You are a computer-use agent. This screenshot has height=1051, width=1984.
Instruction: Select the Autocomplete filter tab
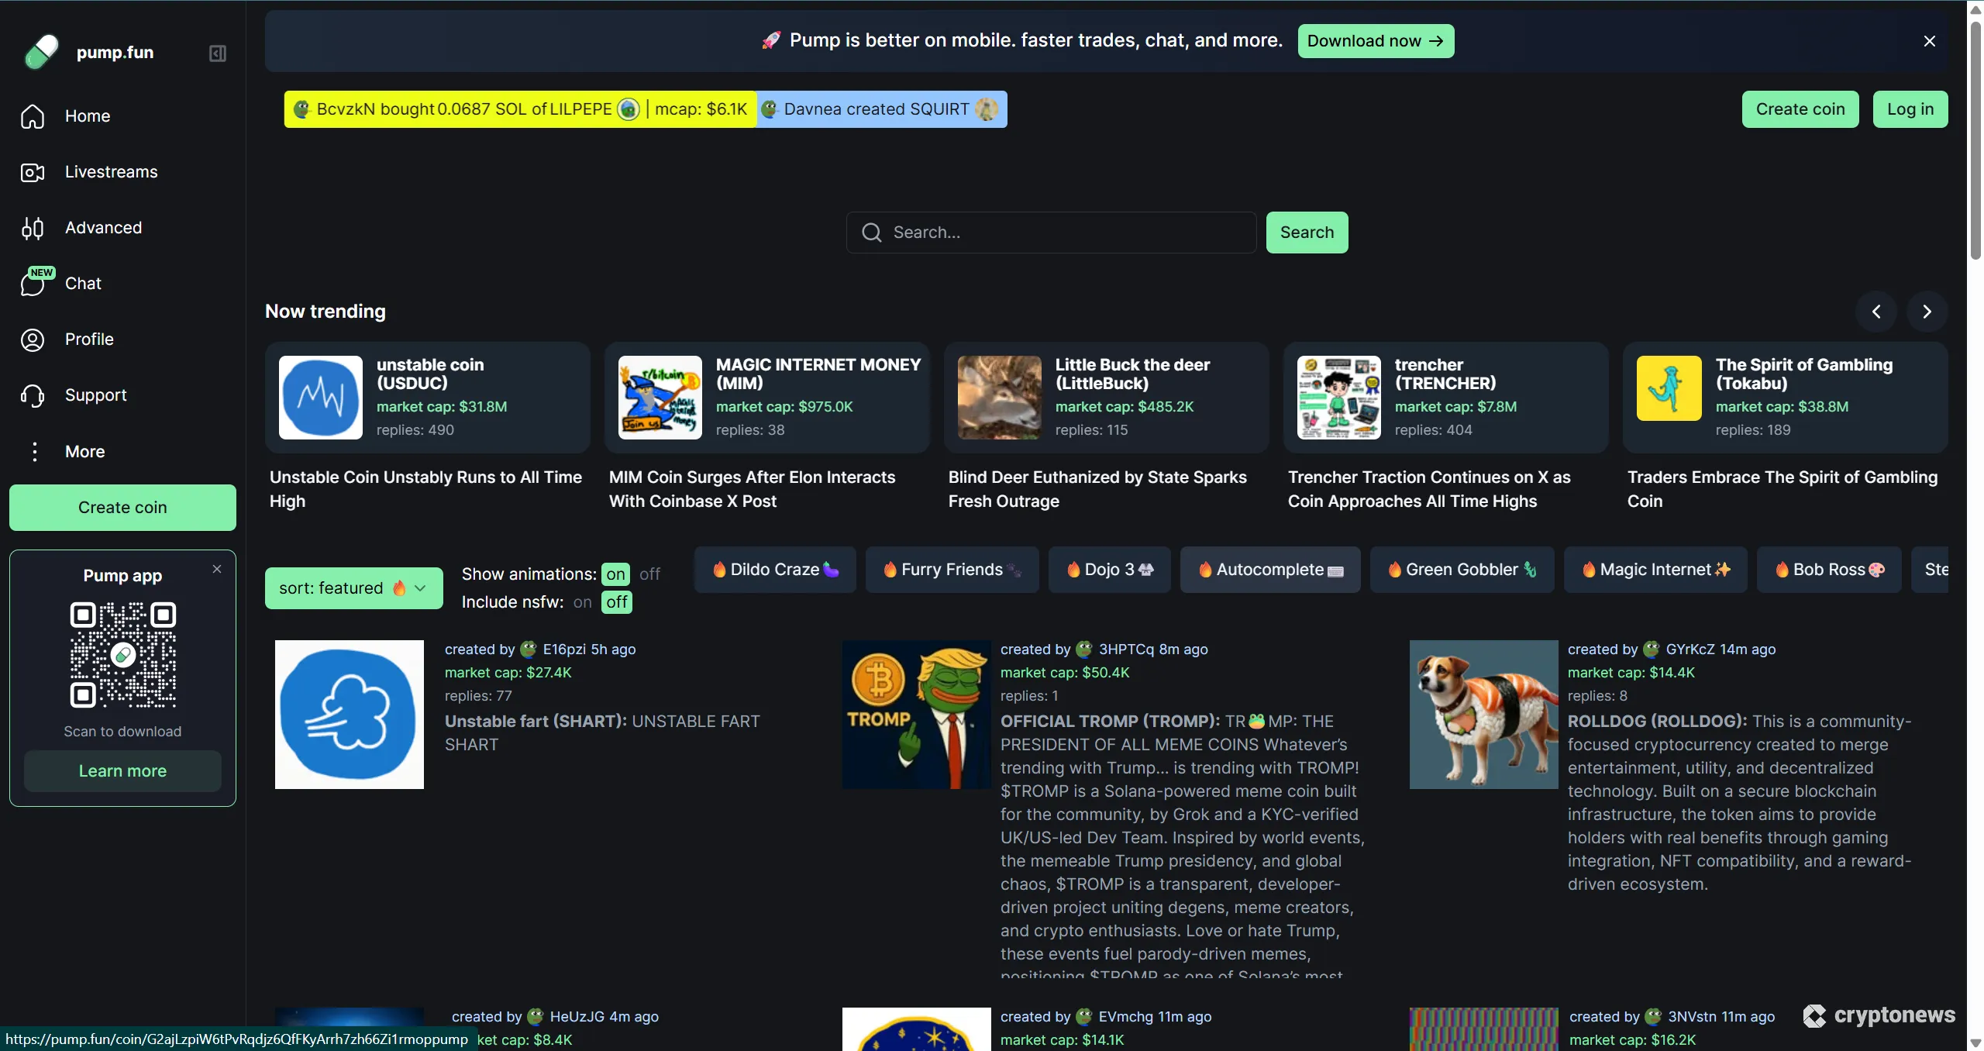pos(1270,570)
